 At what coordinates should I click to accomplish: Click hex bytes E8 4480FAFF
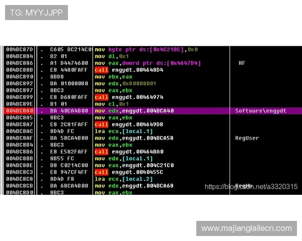[x=69, y=70]
